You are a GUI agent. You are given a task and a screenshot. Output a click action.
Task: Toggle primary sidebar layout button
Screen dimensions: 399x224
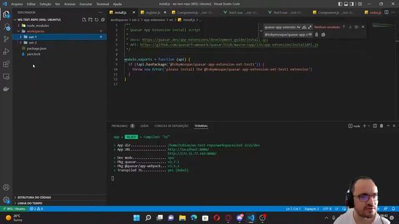[340, 4]
